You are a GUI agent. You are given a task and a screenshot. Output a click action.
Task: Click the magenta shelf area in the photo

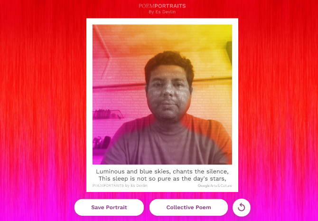107,115
